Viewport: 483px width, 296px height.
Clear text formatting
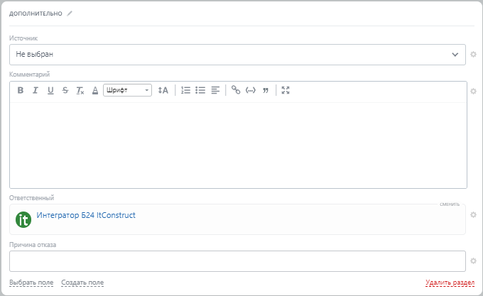(80, 90)
